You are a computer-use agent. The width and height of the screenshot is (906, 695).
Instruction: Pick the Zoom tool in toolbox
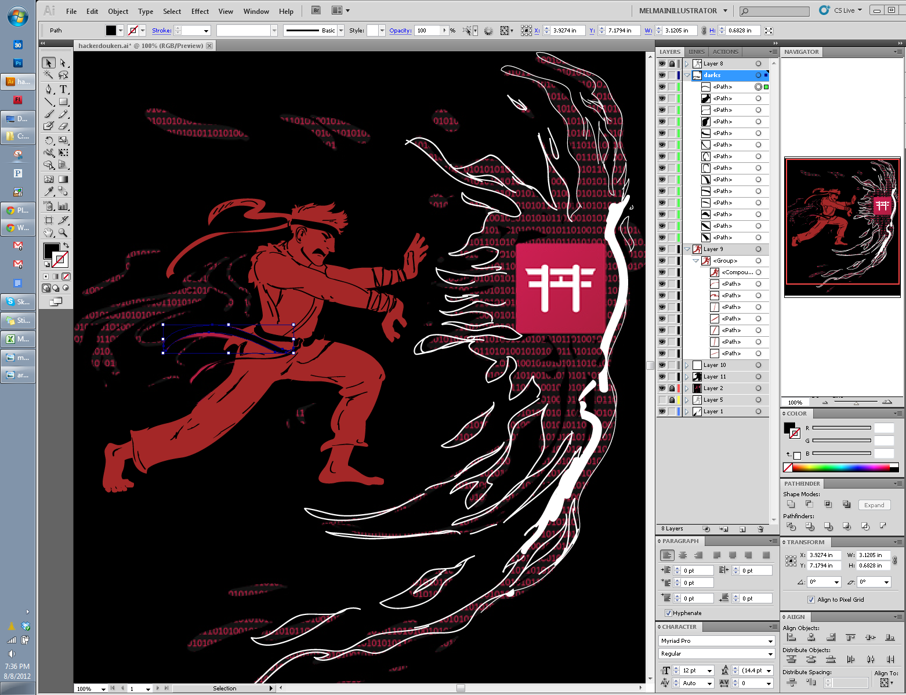(x=63, y=232)
